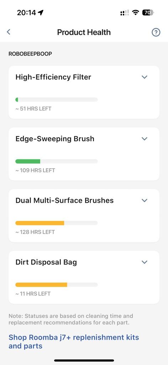Expand the High-Efficiency Filter chevron
Viewport: 168px width, 365px height.
coord(145,77)
